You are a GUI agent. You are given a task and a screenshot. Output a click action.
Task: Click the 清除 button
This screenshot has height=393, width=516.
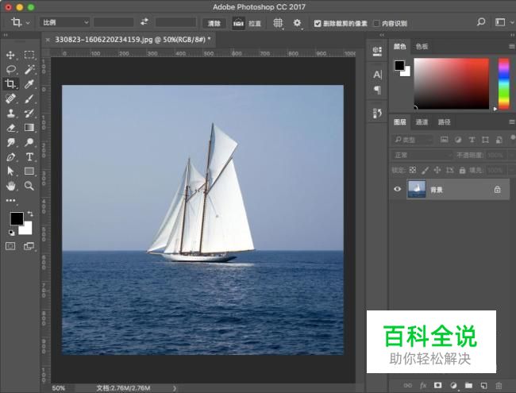[x=213, y=24]
